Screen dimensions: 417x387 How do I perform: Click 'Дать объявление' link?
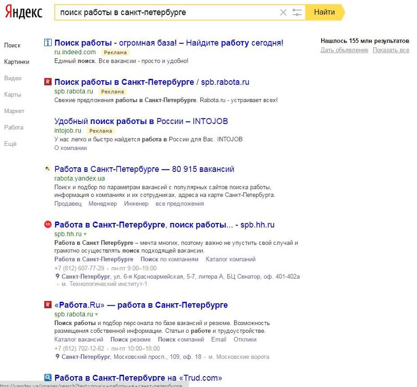point(345,50)
